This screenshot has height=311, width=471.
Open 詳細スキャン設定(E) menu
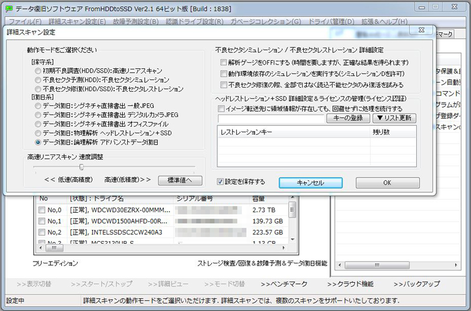point(77,22)
